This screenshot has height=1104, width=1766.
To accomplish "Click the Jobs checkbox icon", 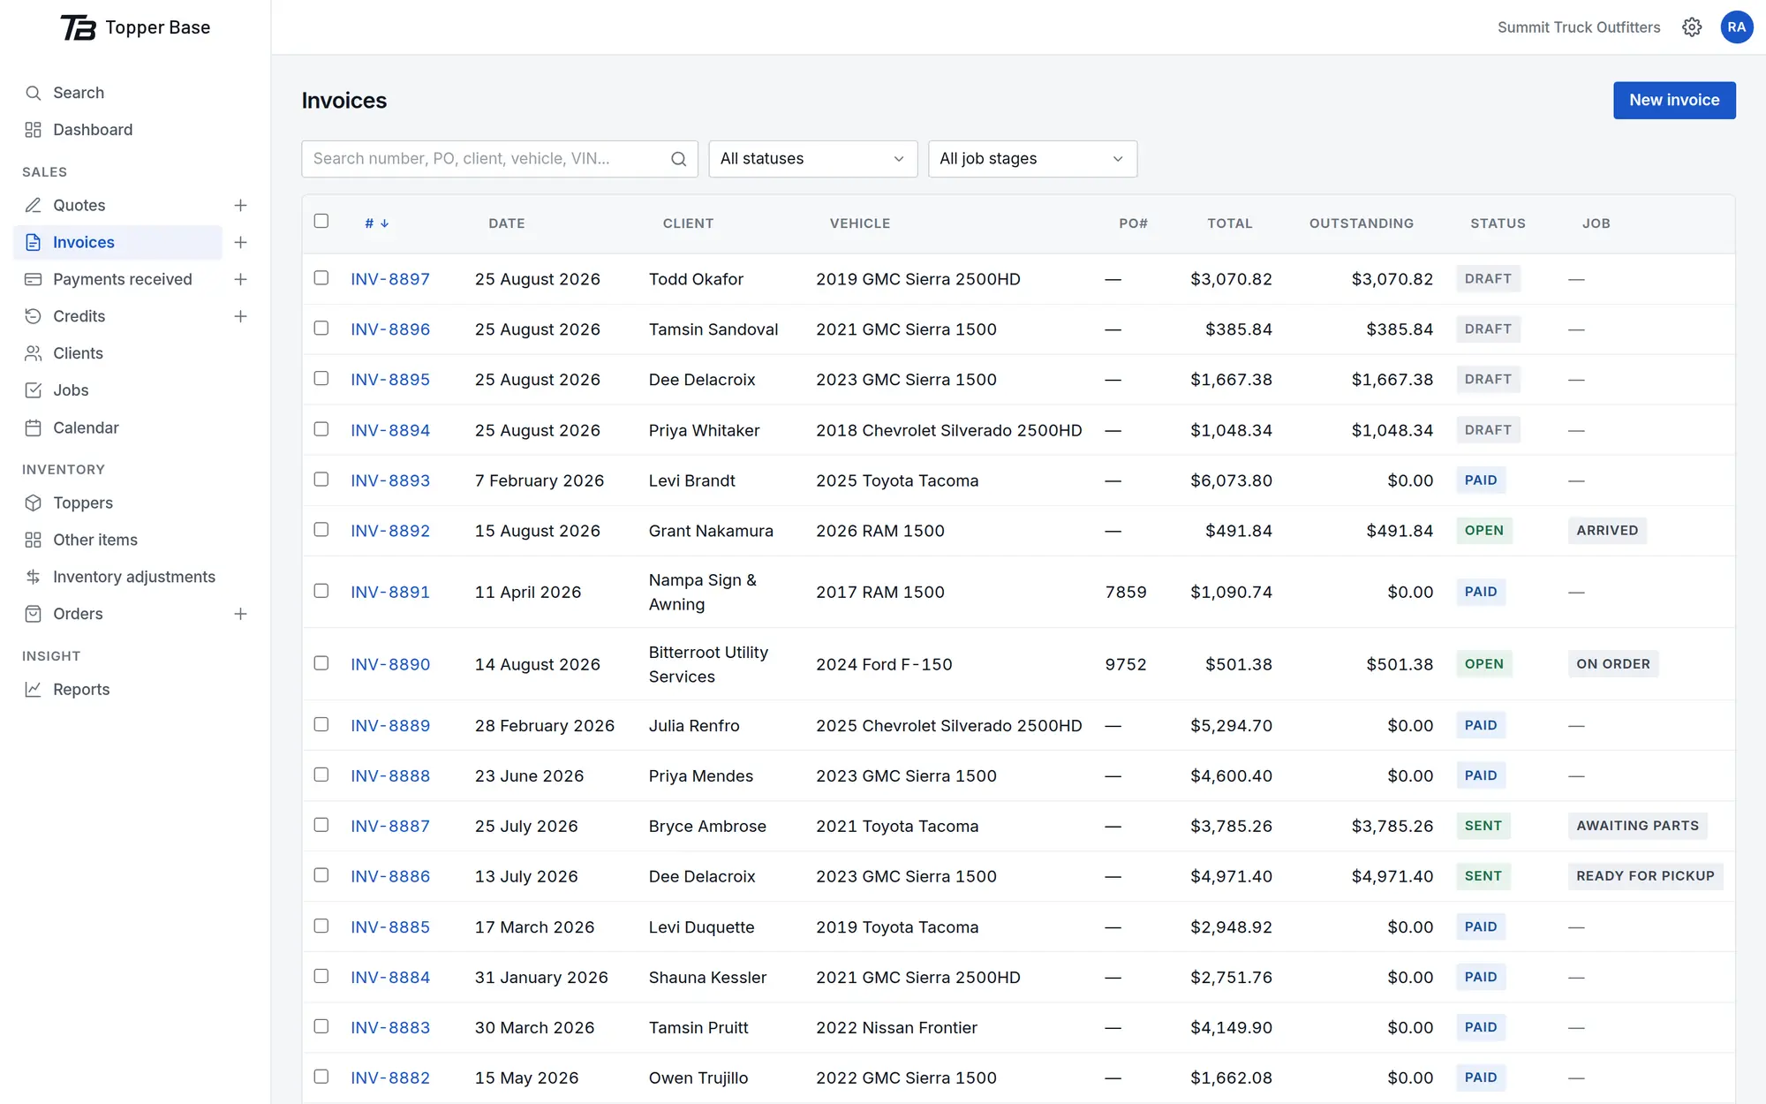I will tap(34, 390).
